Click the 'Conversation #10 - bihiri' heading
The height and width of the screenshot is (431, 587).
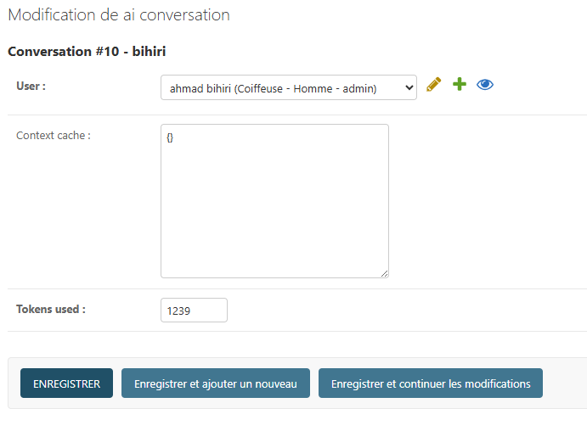click(x=87, y=52)
